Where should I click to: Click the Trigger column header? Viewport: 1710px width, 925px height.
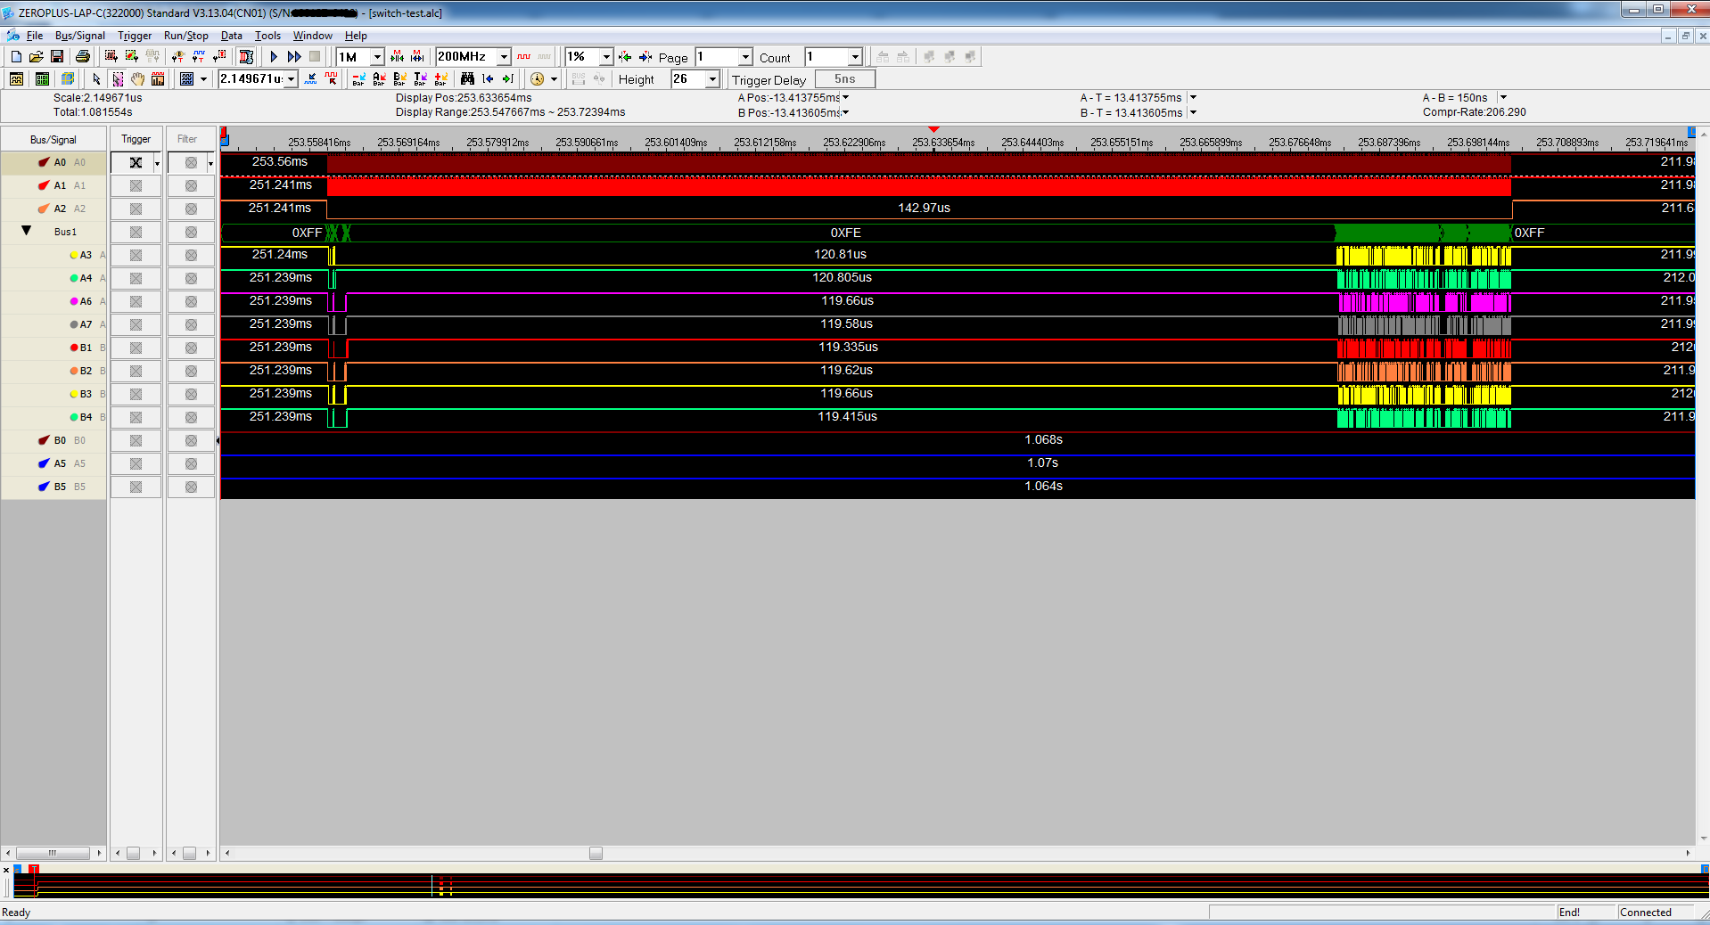click(136, 139)
